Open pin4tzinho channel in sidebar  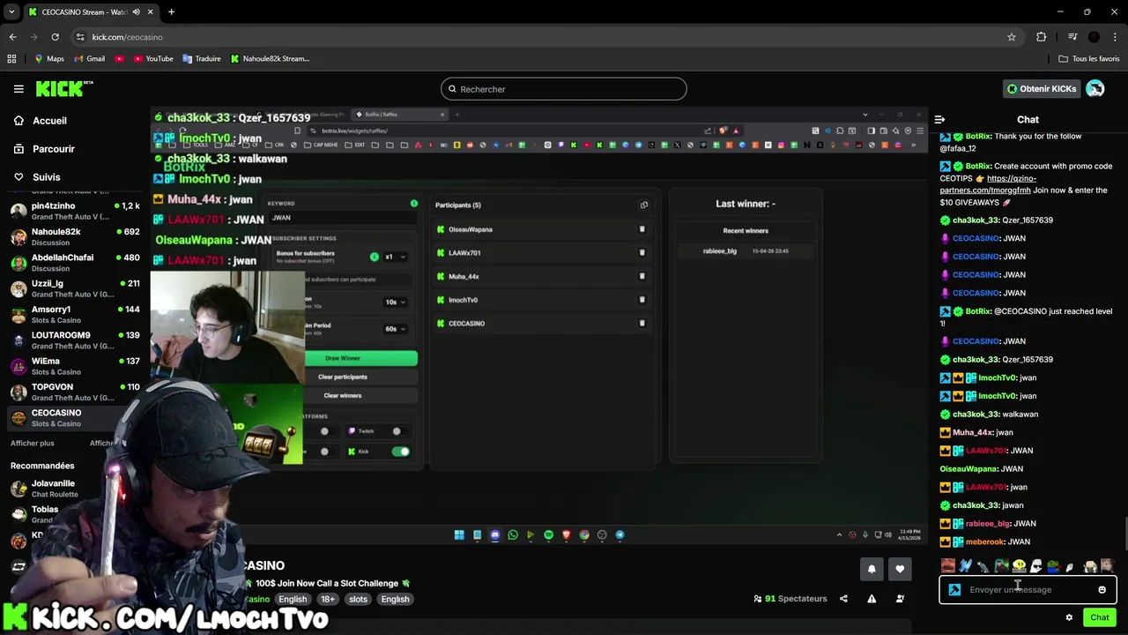point(75,211)
